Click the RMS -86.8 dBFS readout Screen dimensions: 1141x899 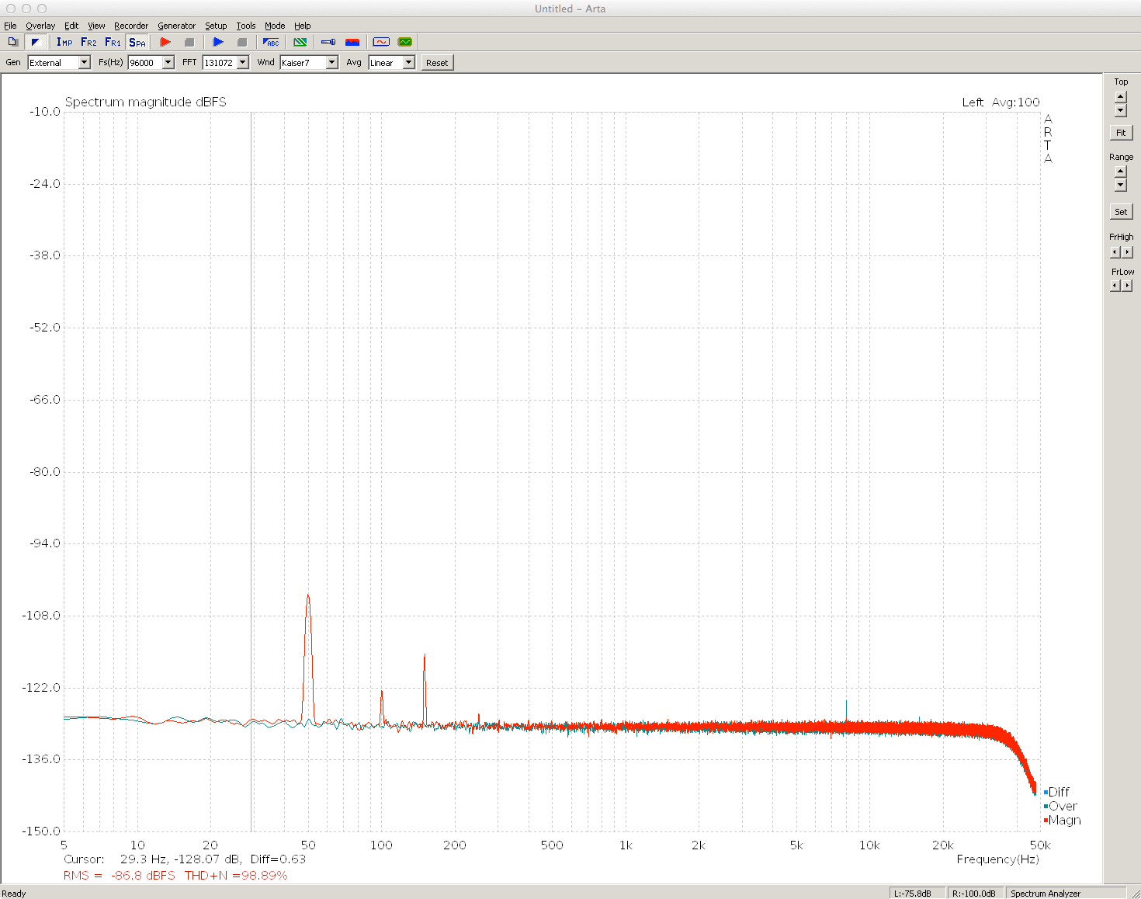(120, 876)
